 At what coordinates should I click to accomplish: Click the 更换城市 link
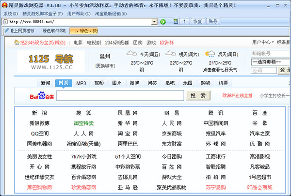[105, 66]
